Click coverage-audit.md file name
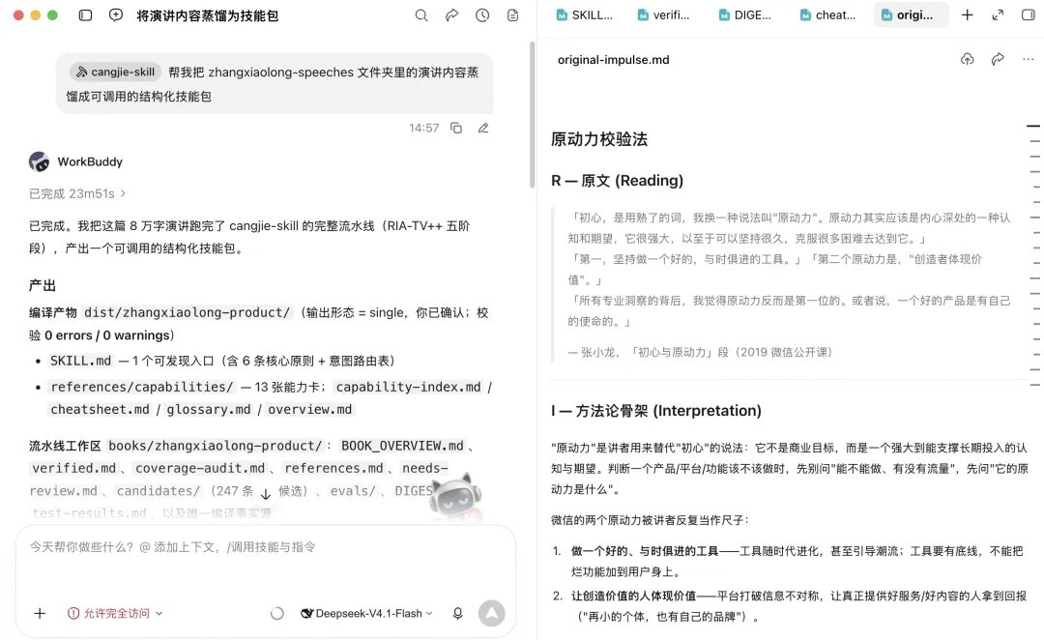Image resolution: width=1044 pixels, height=640 pixels. 200,468
